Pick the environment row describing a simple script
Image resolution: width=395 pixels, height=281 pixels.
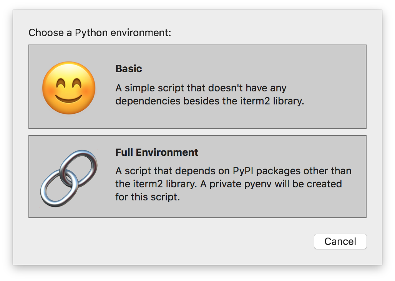197,86
